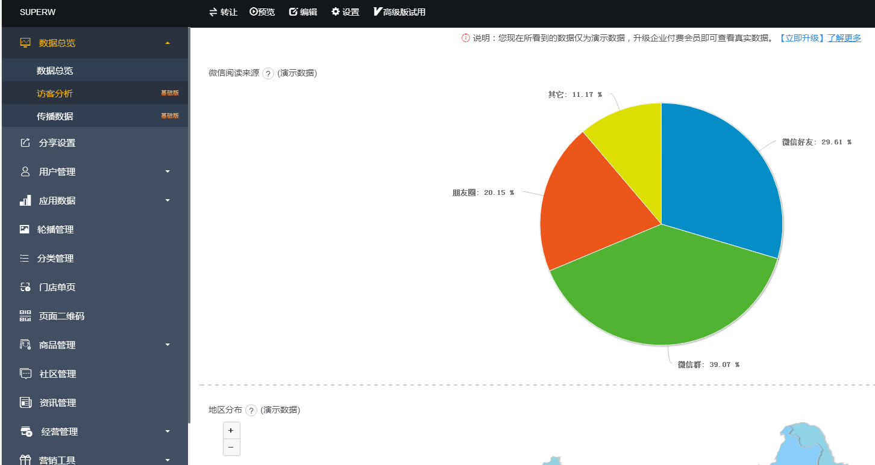Expand the 营销工具 dropdown arrow
Screen dimensions: 875x465
click(x=168, y=460)
